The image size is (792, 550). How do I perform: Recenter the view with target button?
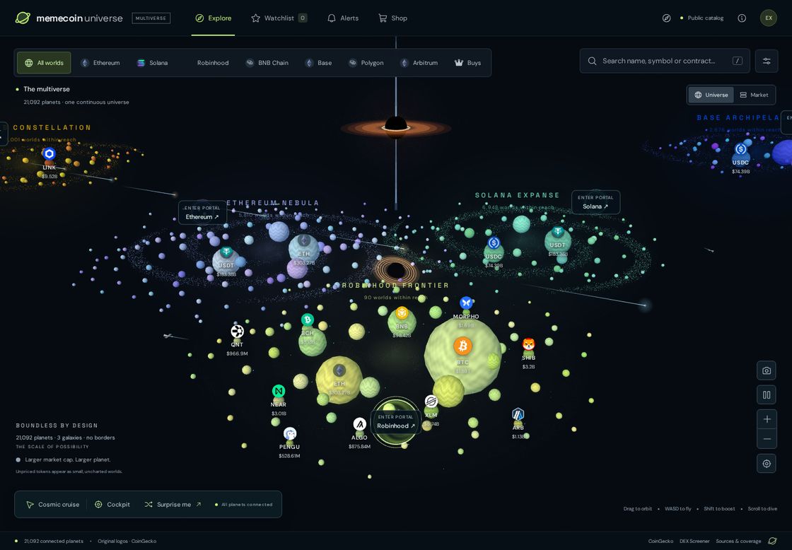(767, 464)
